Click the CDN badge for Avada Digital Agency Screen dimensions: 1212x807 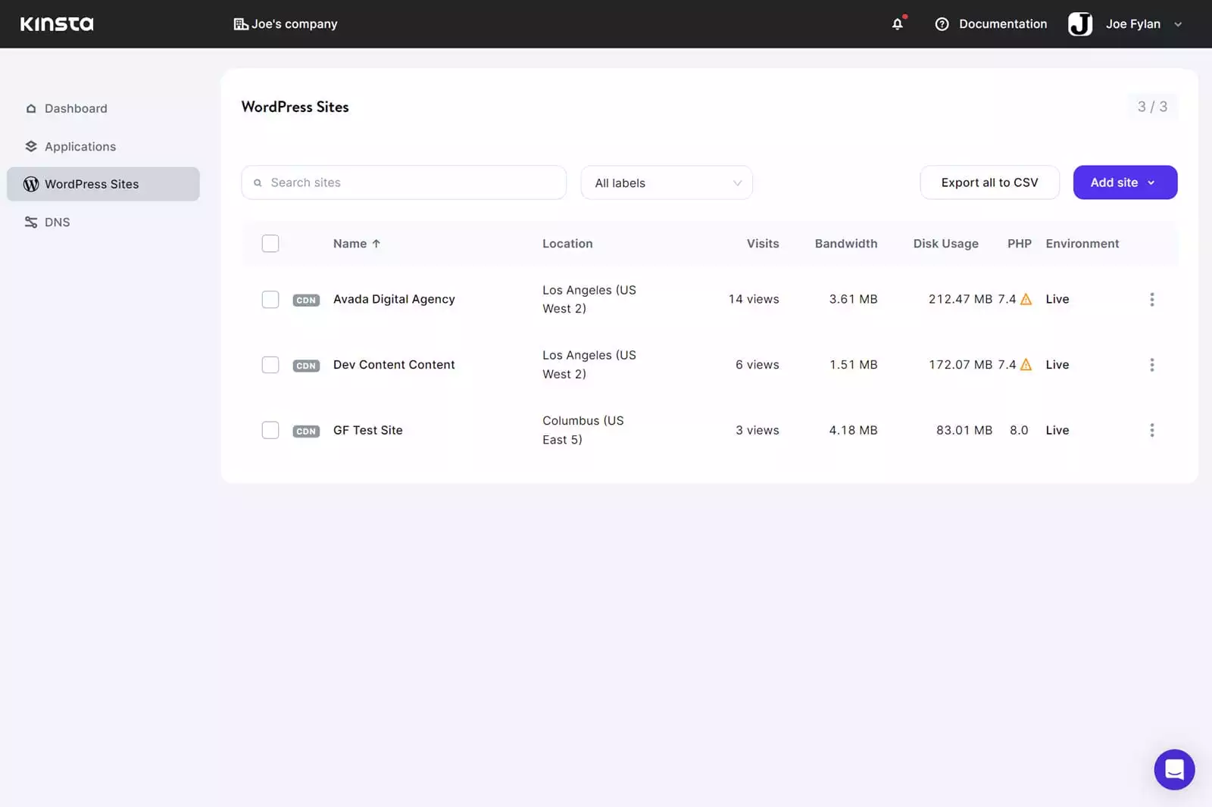(306, 301)
